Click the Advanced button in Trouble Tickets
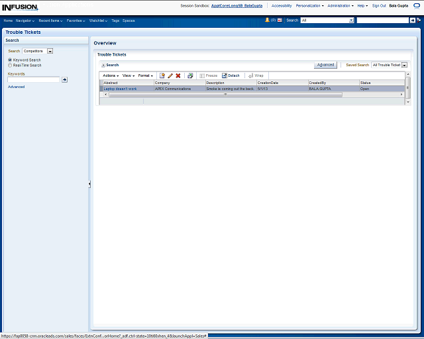 (325, 65)
